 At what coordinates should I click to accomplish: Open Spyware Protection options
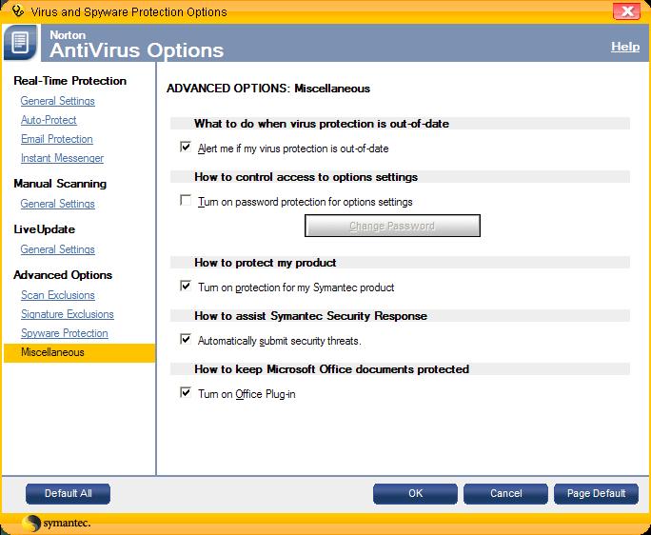point(65,333)
